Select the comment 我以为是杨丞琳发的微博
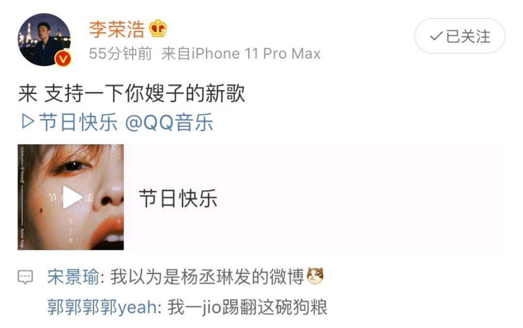 (207, 277)
